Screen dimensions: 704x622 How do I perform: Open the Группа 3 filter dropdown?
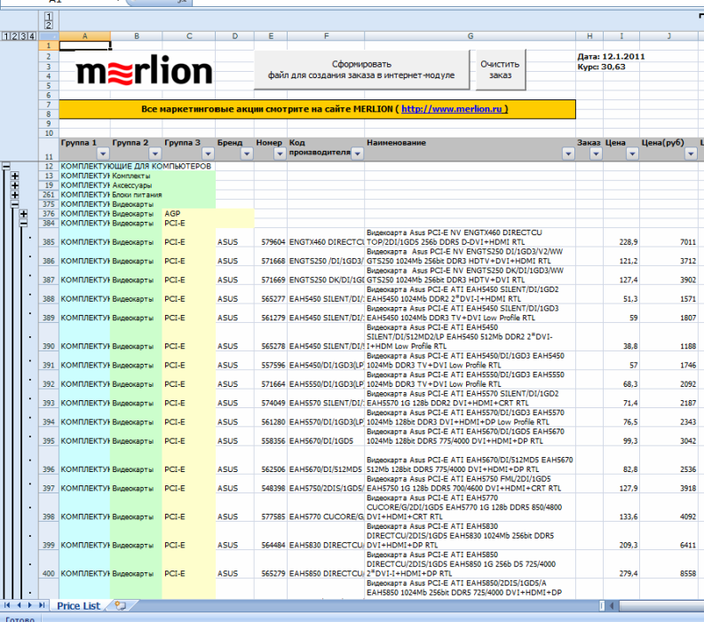coord(208,154)
